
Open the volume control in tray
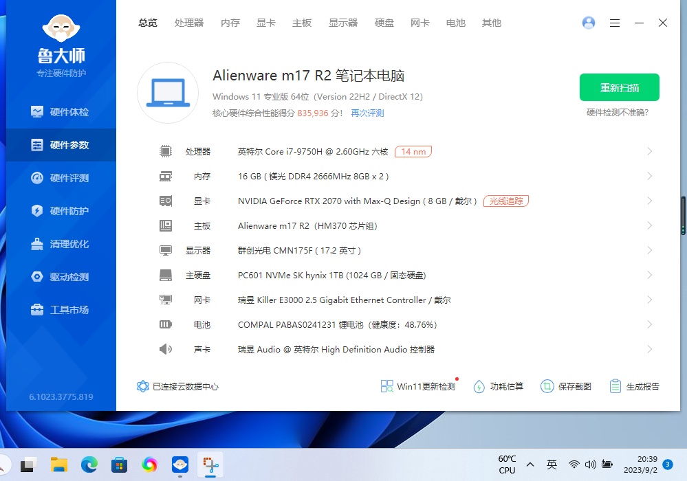[591, 465]
